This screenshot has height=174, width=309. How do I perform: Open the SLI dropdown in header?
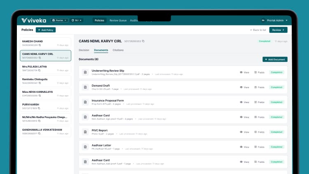tap(77, 20)
